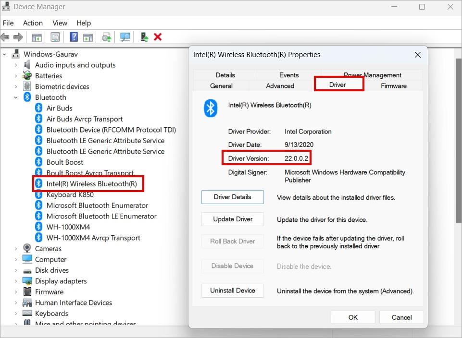Select Microsoft Bluetooth LE Enumerator
462x338 pixels.
coord(101,216)
